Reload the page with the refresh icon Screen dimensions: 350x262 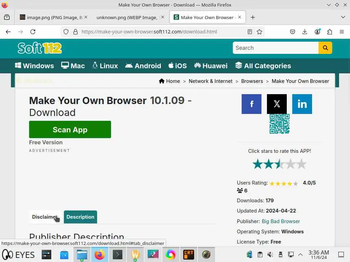pos(33,32)
